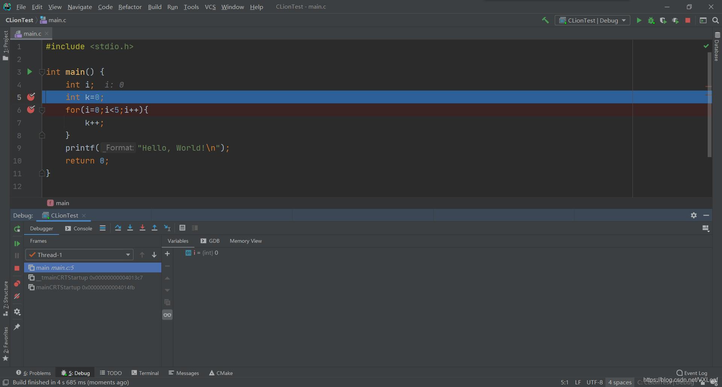
Task: Stop debug session red square
Action: [17, 268]
